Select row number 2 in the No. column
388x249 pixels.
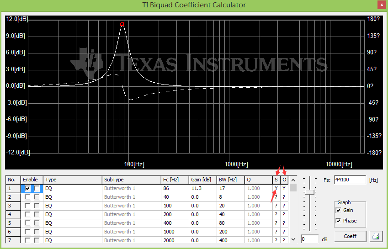(x=13, y=197)
